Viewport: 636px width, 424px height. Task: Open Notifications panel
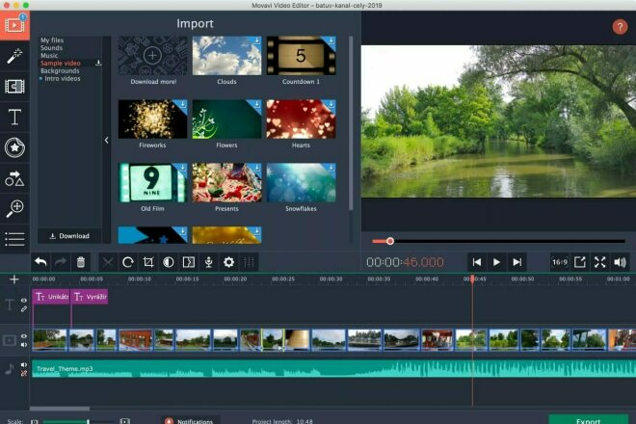click(190, 421)
